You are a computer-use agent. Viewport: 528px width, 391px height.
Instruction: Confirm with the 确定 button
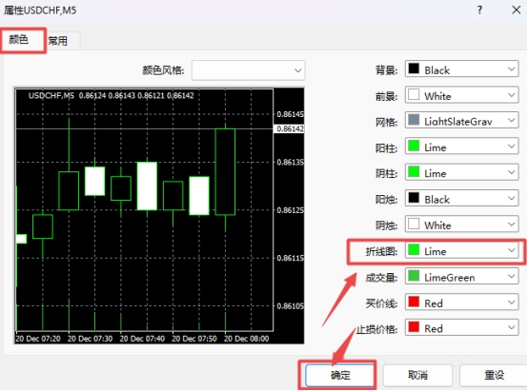click(x=339, y=375)
